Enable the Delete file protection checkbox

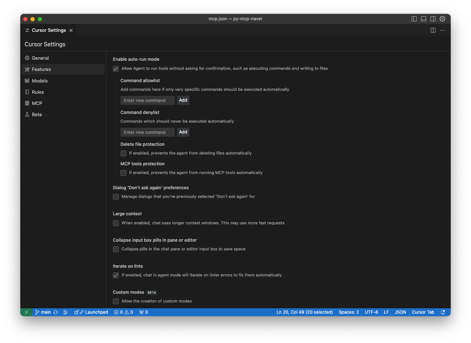[x=123, y=153]
